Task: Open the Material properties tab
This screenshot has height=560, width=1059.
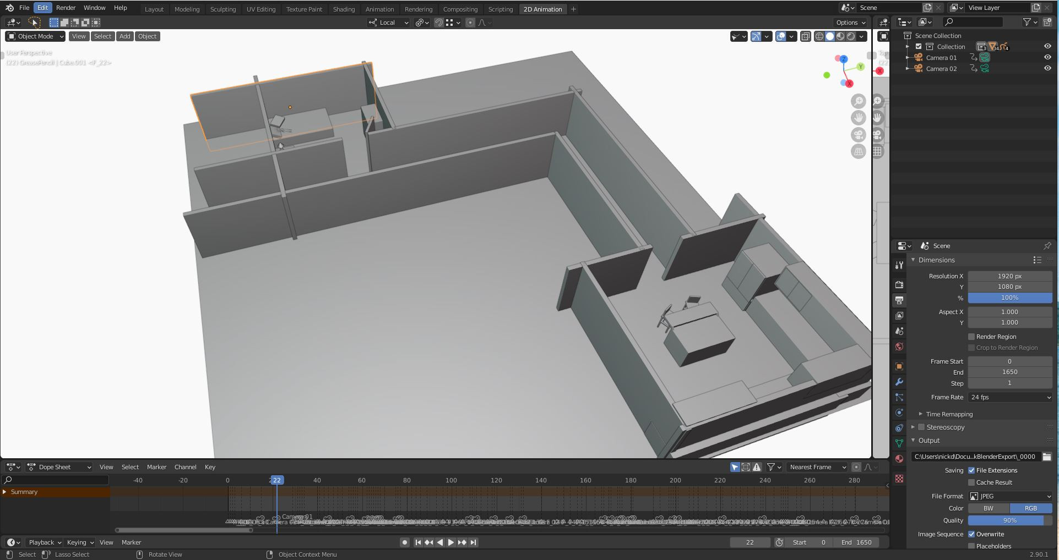Action: [899, 459]
